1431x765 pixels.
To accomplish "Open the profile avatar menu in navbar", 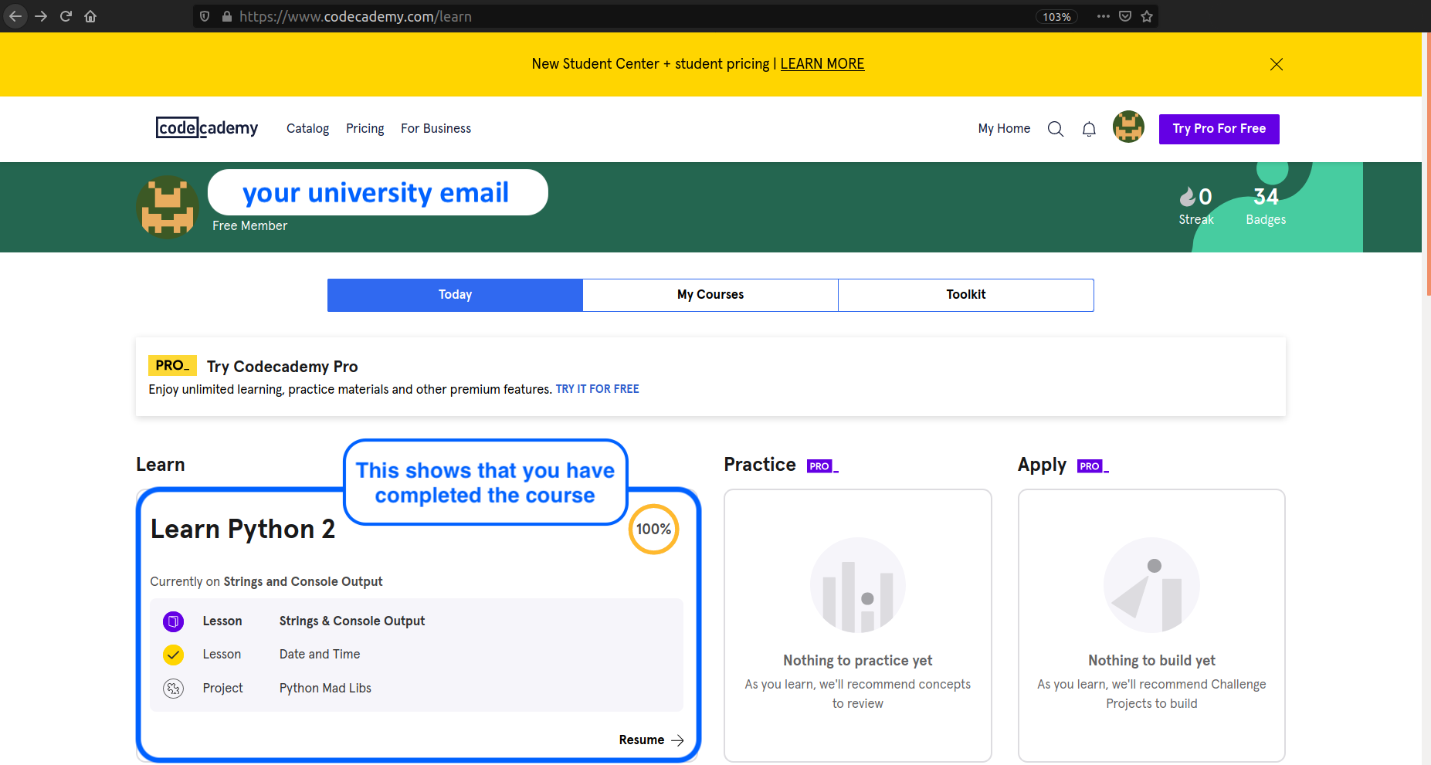I will coord(1128,127).
